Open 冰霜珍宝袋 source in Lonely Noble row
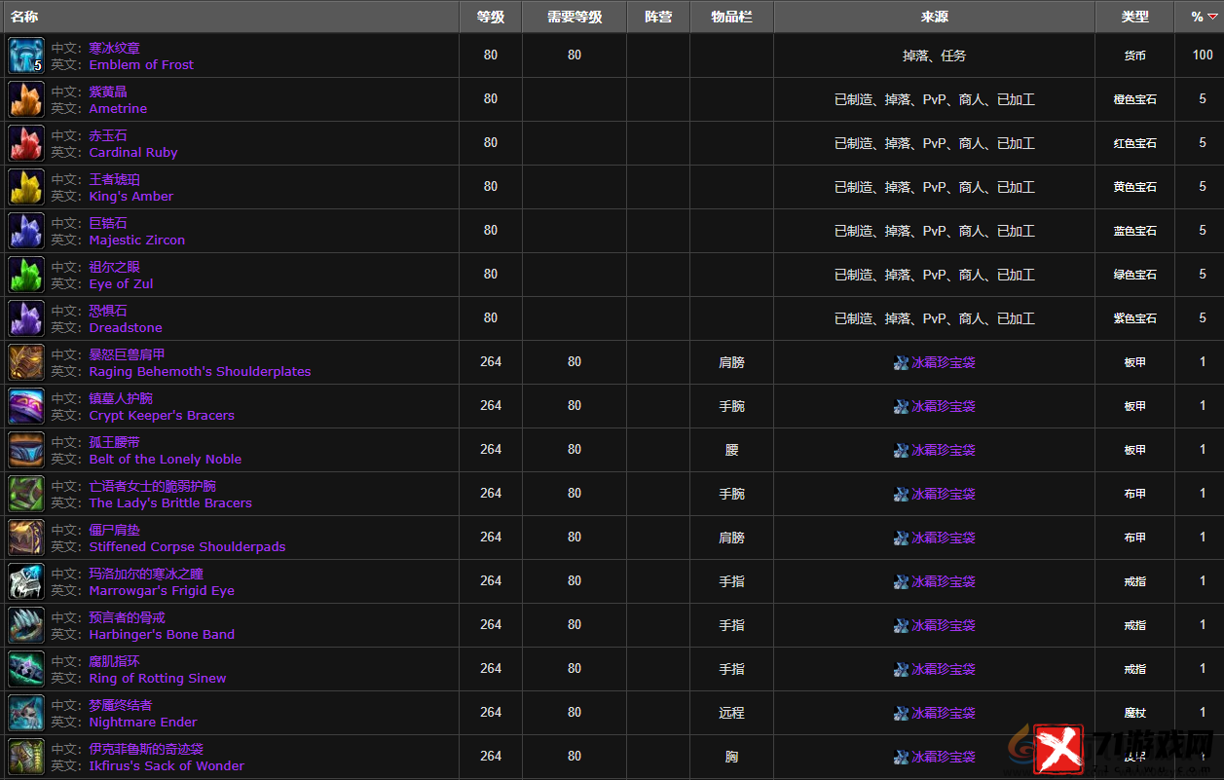1224x780 pixels. pyautogui.click(x=944, y=450)
